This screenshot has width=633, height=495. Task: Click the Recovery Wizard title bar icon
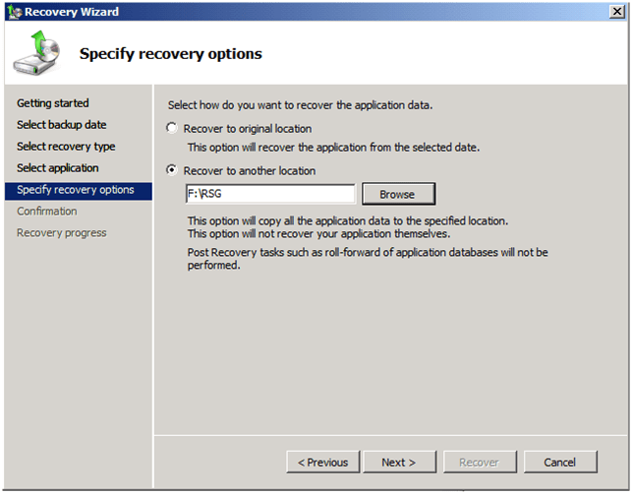click(12, 11)
